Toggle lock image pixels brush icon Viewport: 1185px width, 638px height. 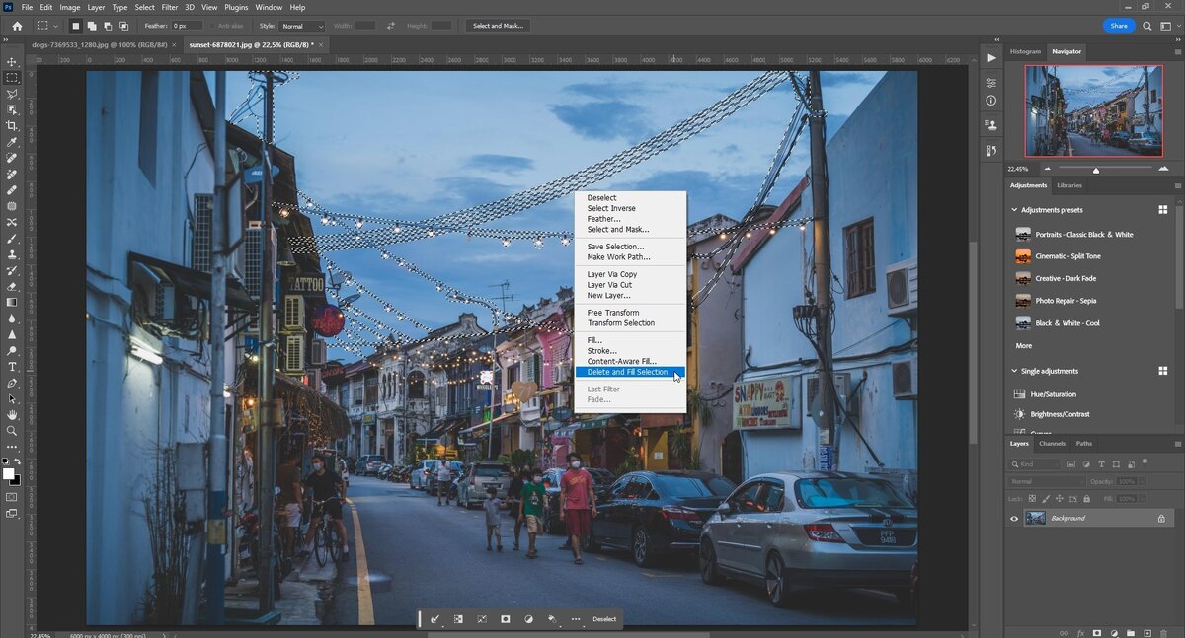click(1048, 499)
